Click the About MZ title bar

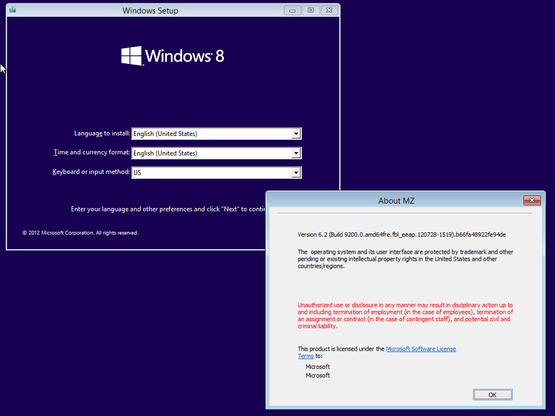(x=396, y=200)
